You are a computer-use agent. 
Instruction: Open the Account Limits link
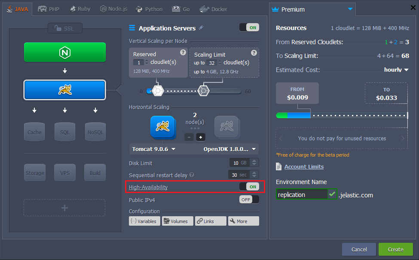click(x=304, y=166)
